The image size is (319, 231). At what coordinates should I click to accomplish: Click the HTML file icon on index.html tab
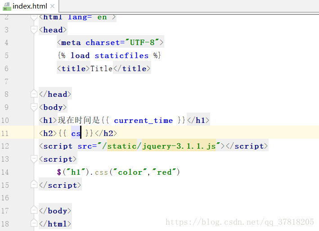[x=7, y=6]
